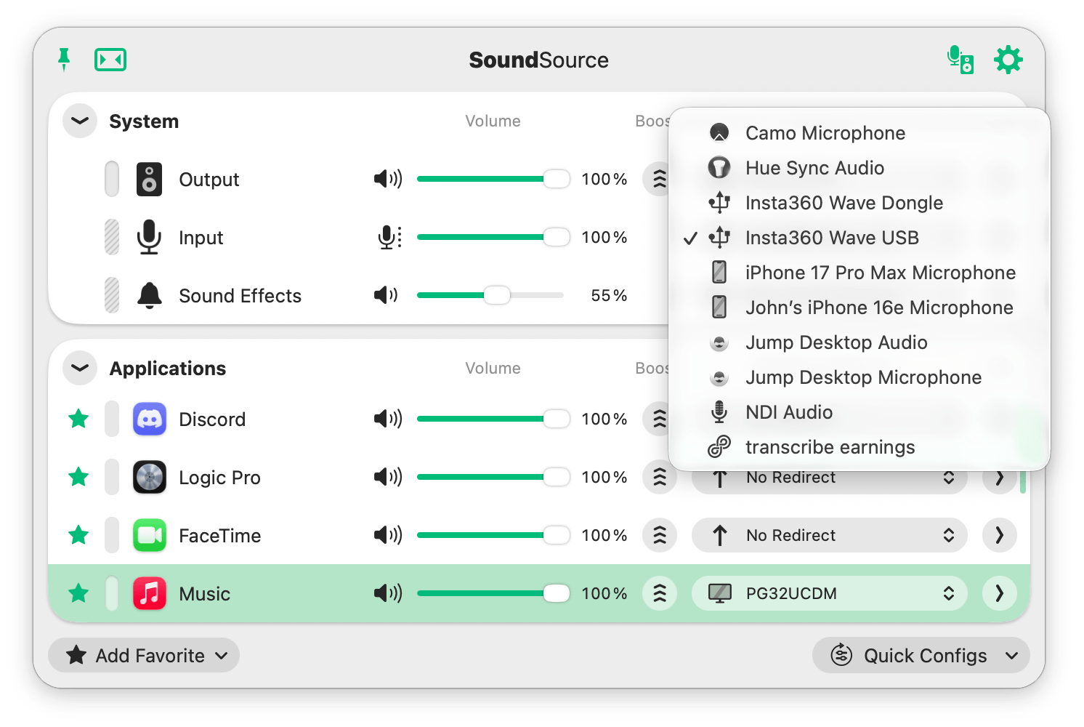
Task: Unfavorite FaceTime with its star
Action: (78, 535)
